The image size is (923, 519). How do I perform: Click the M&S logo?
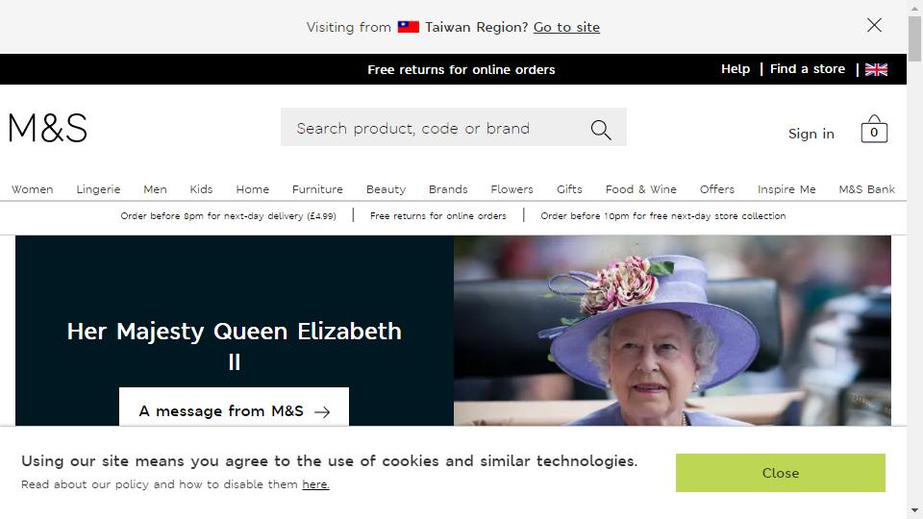48,128
